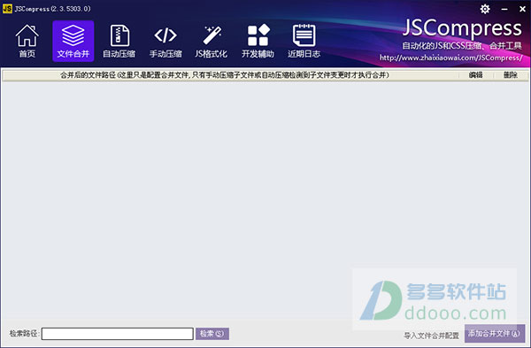Open settings with the gear icon

tap(485, 9)
